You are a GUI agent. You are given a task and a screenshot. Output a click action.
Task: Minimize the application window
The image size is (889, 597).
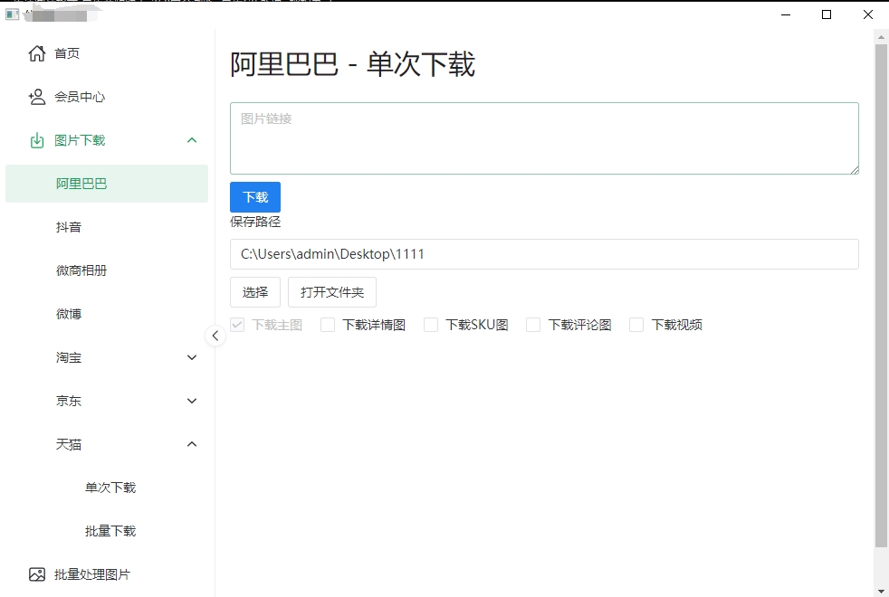click(786, 14)
